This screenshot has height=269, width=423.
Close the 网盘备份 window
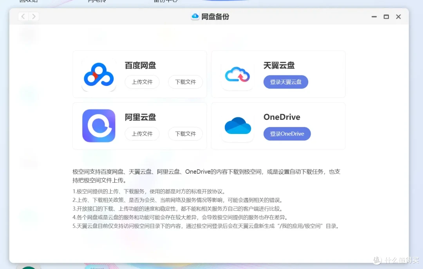398,17
